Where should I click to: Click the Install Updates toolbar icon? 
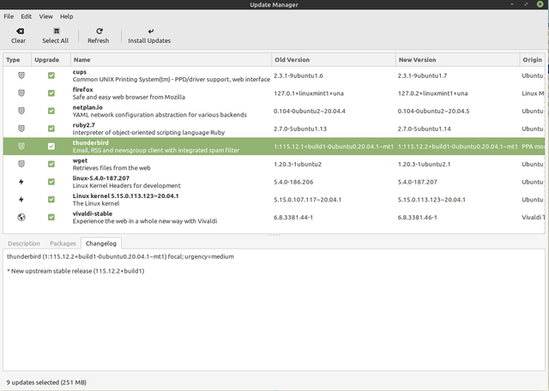coord(151,31)
